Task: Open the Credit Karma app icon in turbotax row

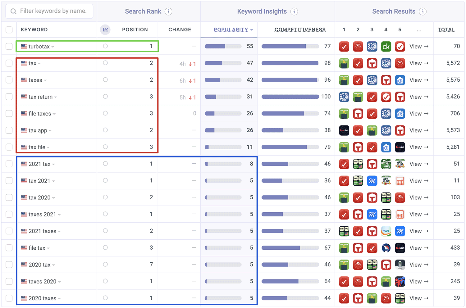Action: tap(386, 47)
